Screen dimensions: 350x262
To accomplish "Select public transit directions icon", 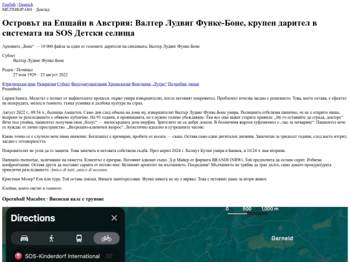I will (79, 238).
